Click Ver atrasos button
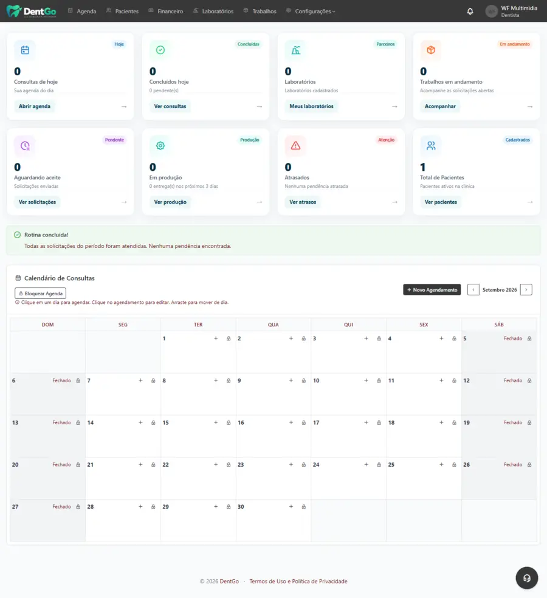Viewport: 547px width, 598px height. pyautogui.click(x=303, y=202)
